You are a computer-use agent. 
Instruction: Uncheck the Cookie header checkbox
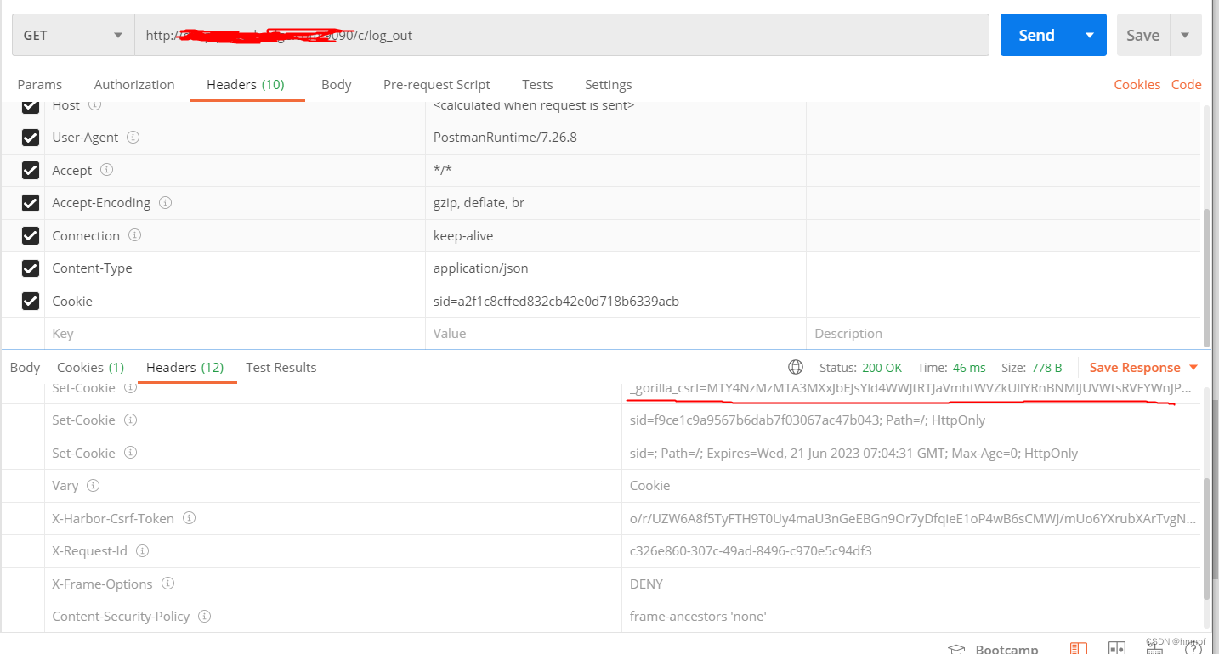(30, 302)
